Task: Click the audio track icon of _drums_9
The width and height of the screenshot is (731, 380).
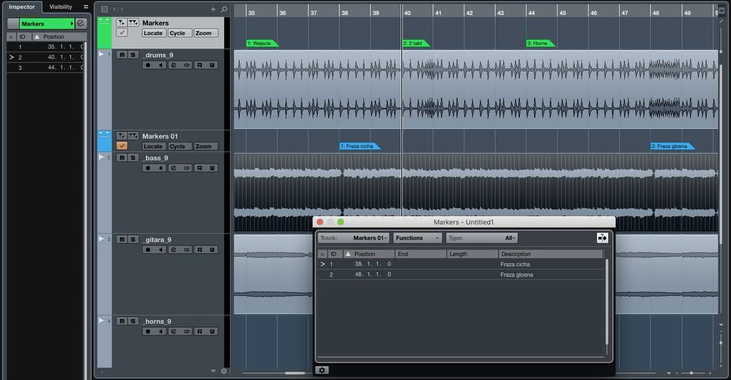Action: coord(102,54)
